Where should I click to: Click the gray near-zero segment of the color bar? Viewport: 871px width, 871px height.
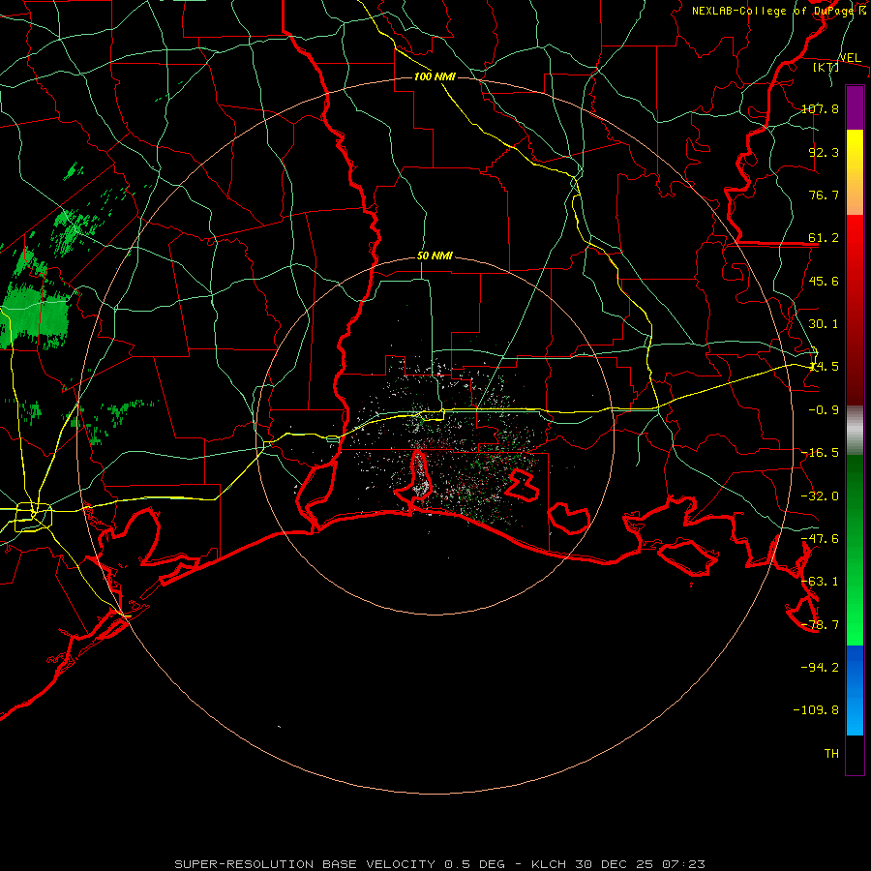tap(855, 431)
